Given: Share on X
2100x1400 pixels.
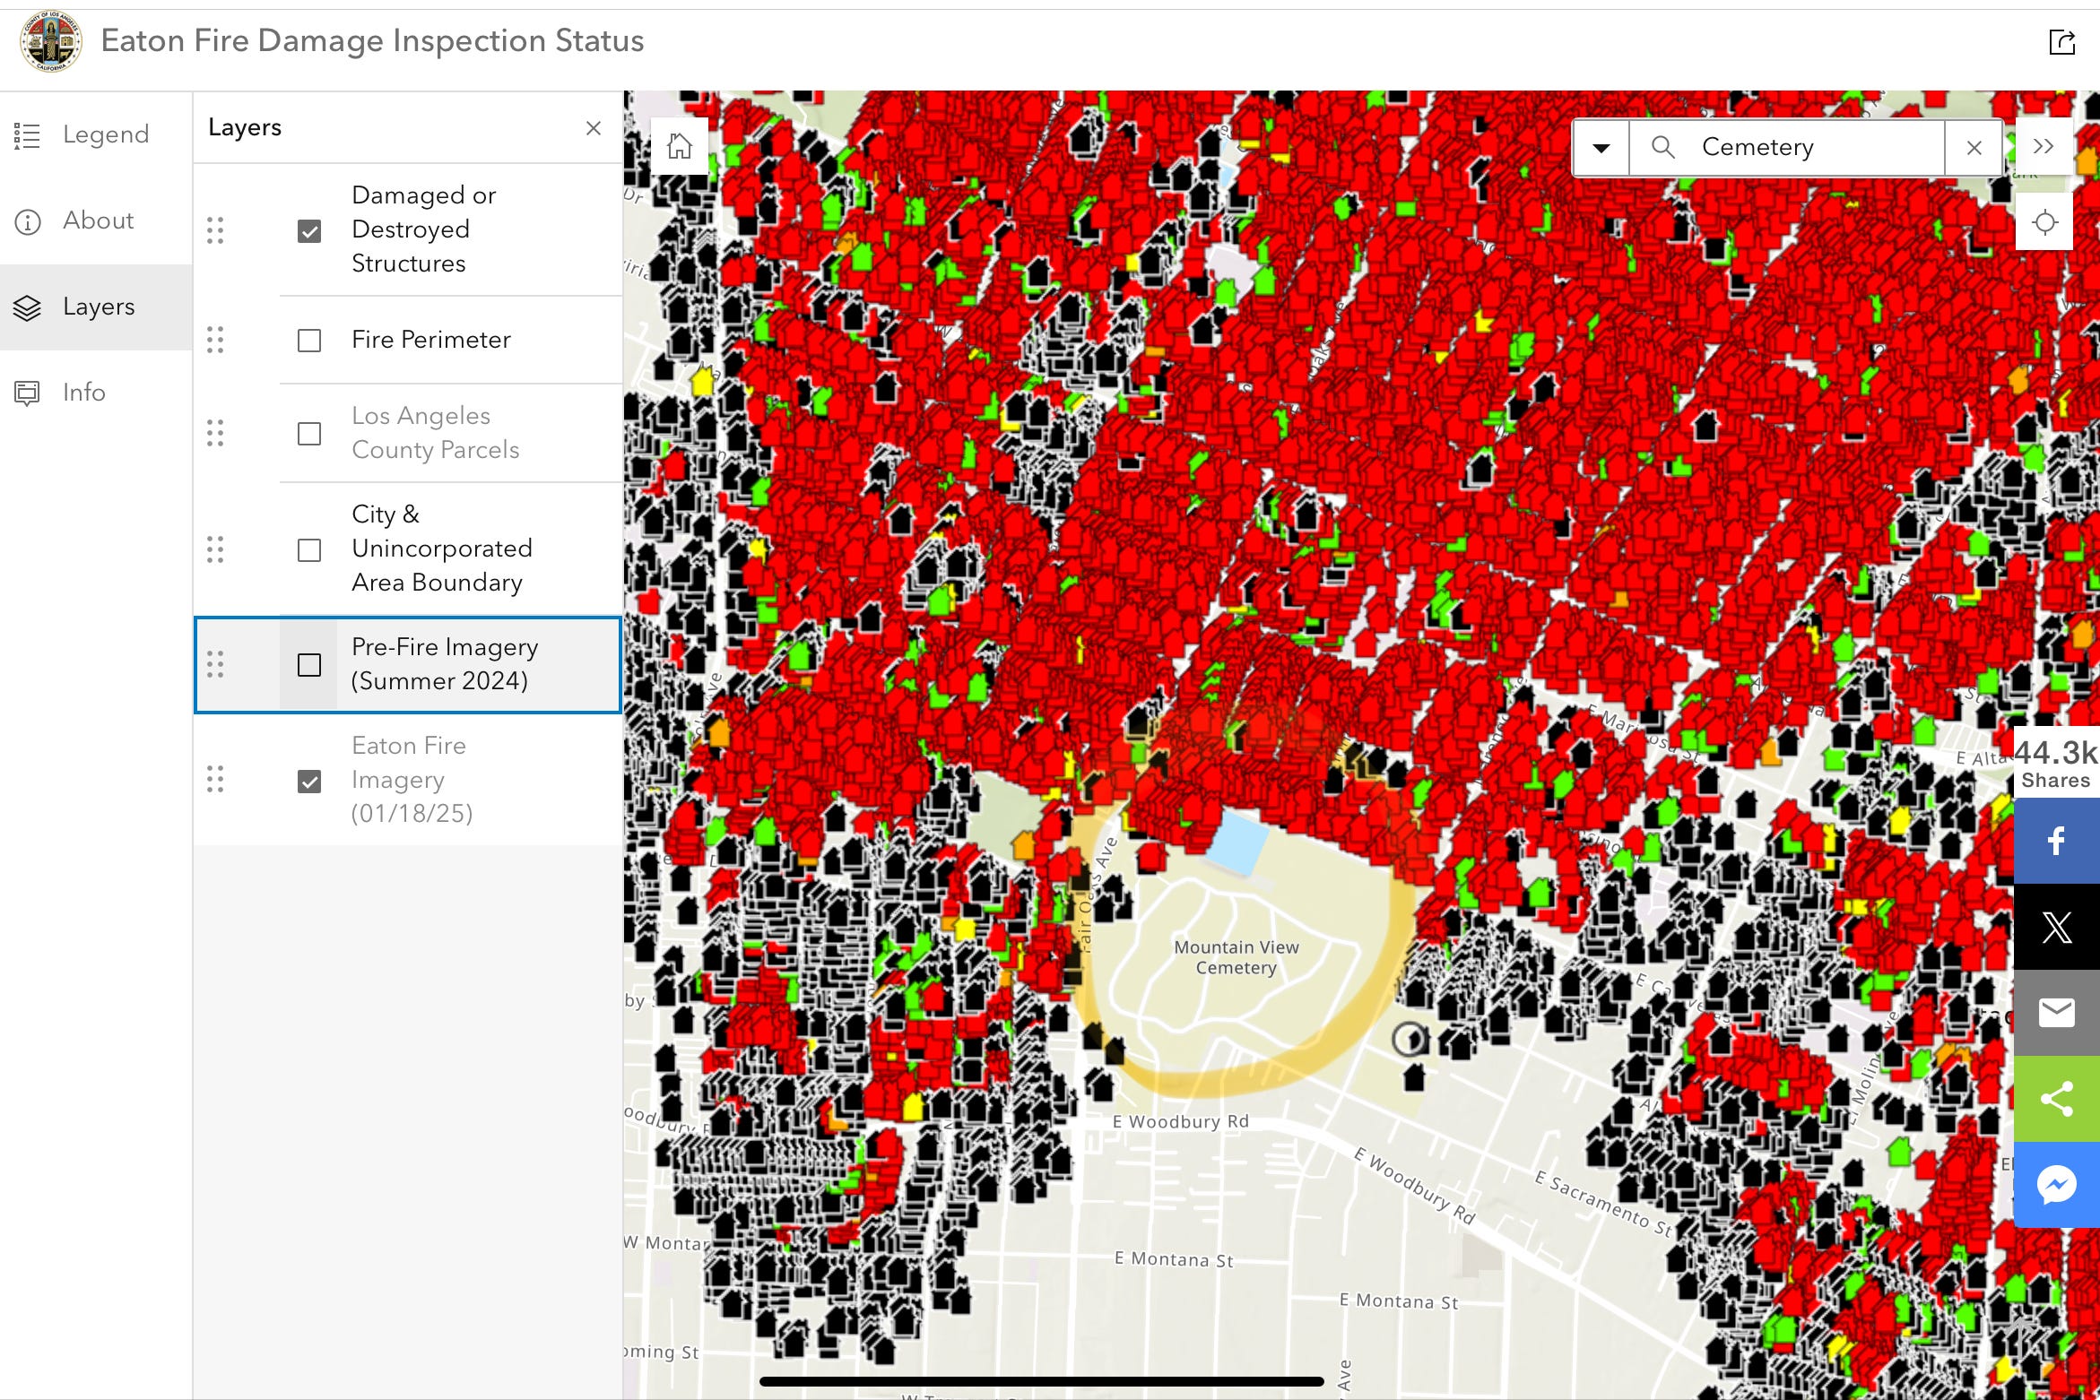Looking at the screenshot, I should (x=2056, y=926).
